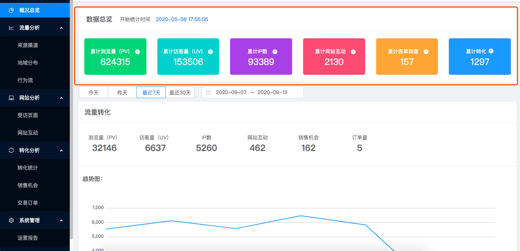
Task: Collapse the 流量分析 sidebar section
Action: pos(61,28)
